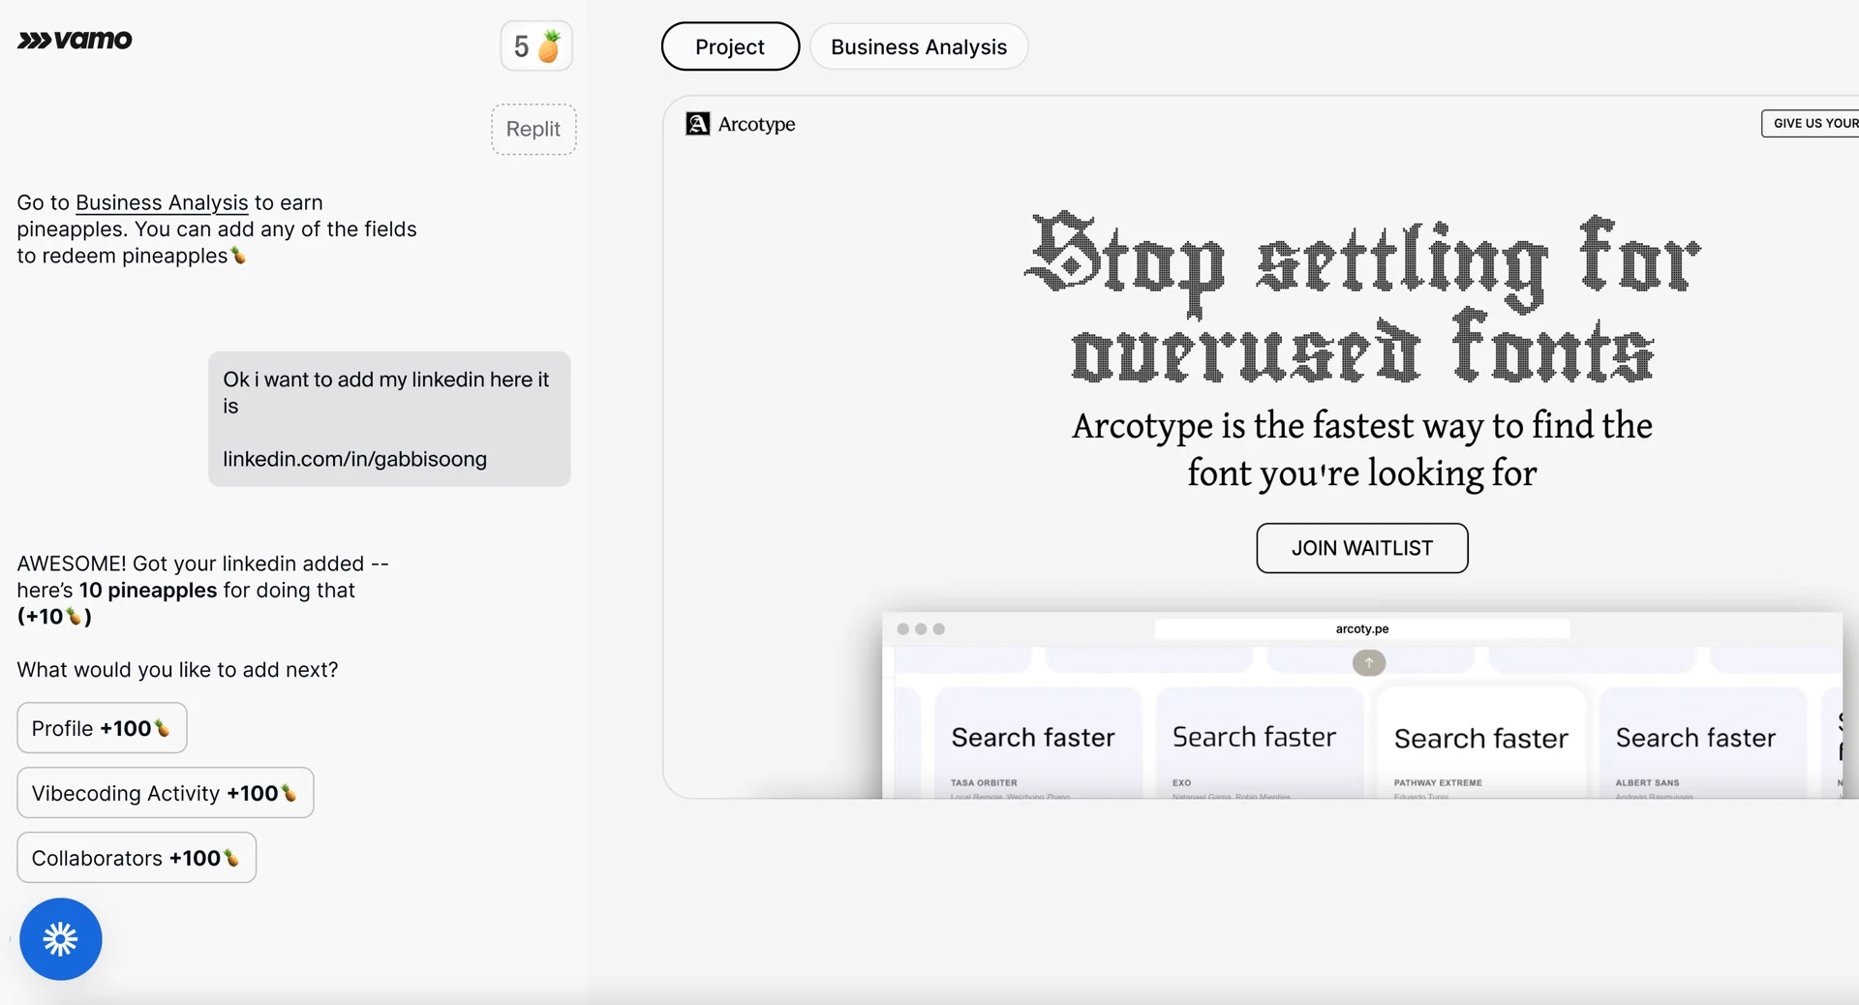Screen dimensions: 1859x1005
Task: Click the GIVE US YOUR button
Action: tap(1811, 124)
